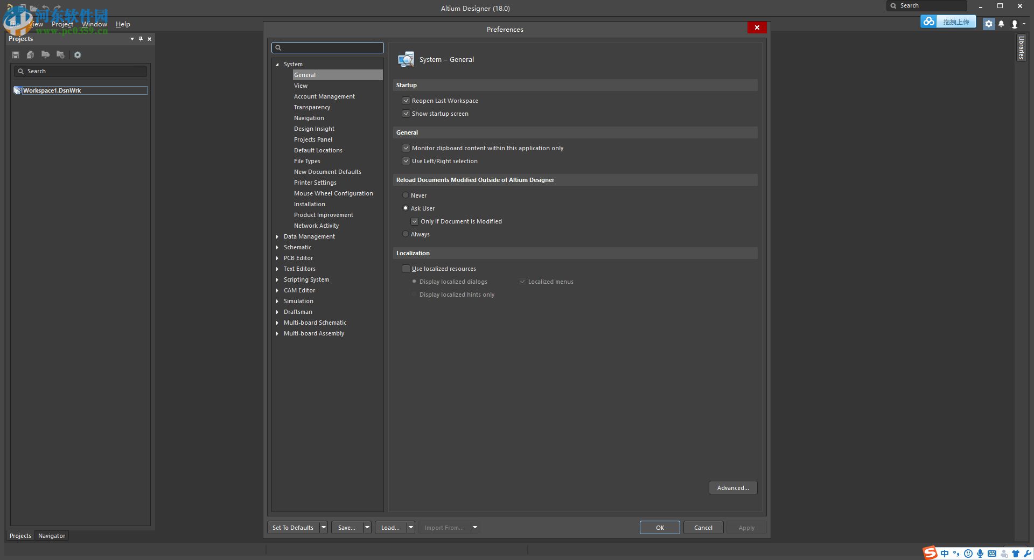Open the Set To Defaults dropdown arrow

pyautogui.click(x=324, y=528)
